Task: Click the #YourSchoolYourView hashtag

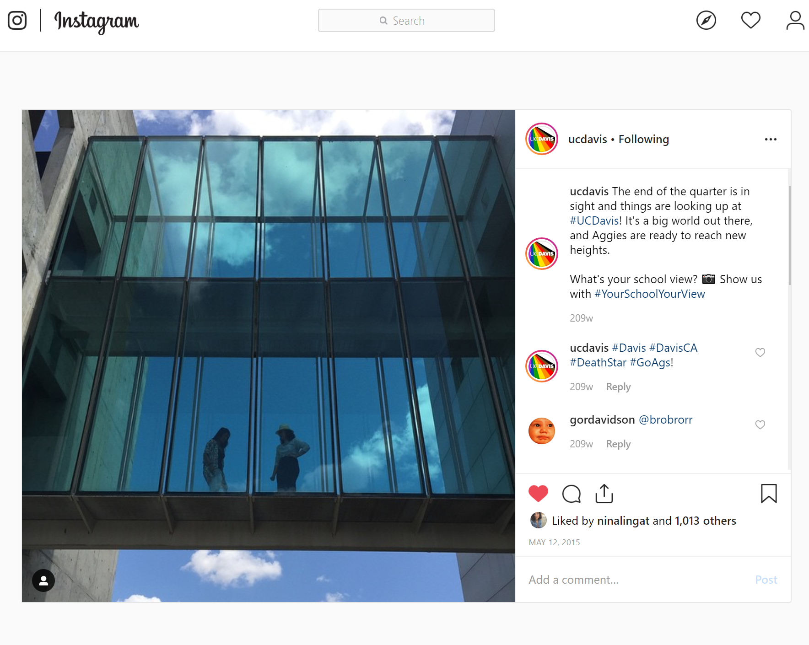Action: [650, 294]
